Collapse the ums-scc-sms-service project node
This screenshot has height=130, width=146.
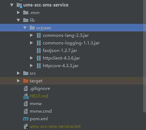click(x=12, y=5)
